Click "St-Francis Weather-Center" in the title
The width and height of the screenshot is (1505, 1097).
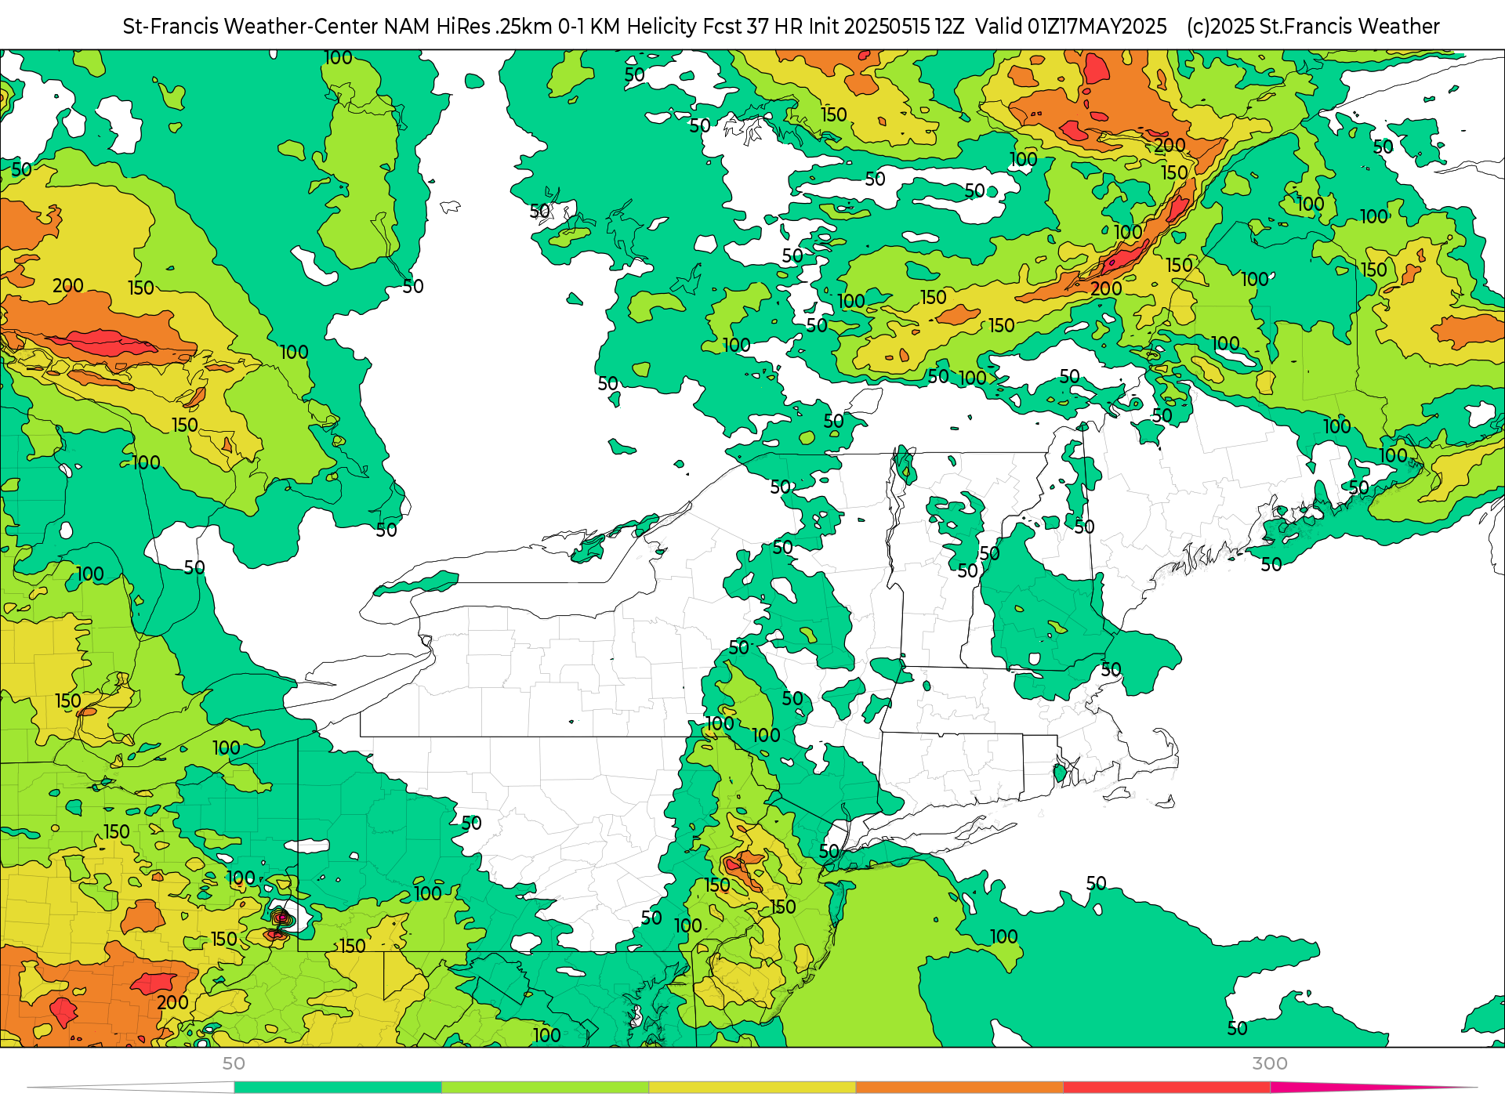click(x=251, y=27)
